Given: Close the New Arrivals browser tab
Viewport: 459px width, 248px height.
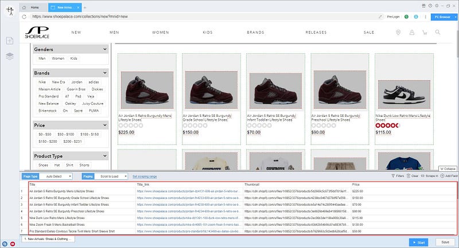Looking at the screenshot, I should point(78,7).
